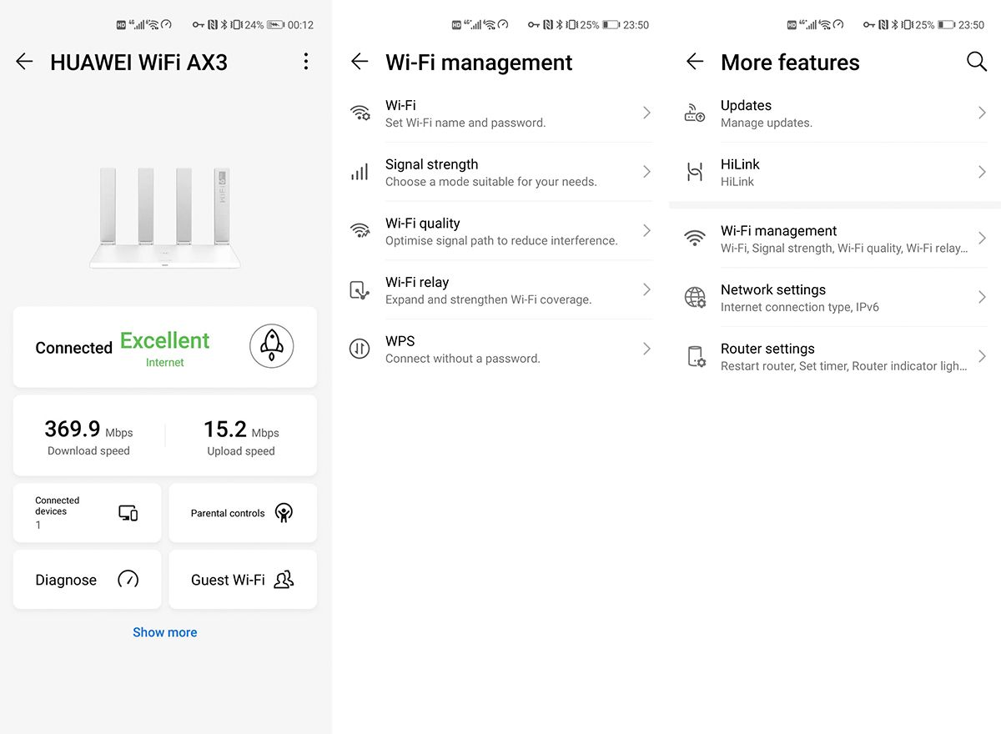The image size is (1001, 734).
Task: Go back from More features screen
Action: tap(695, 62)
